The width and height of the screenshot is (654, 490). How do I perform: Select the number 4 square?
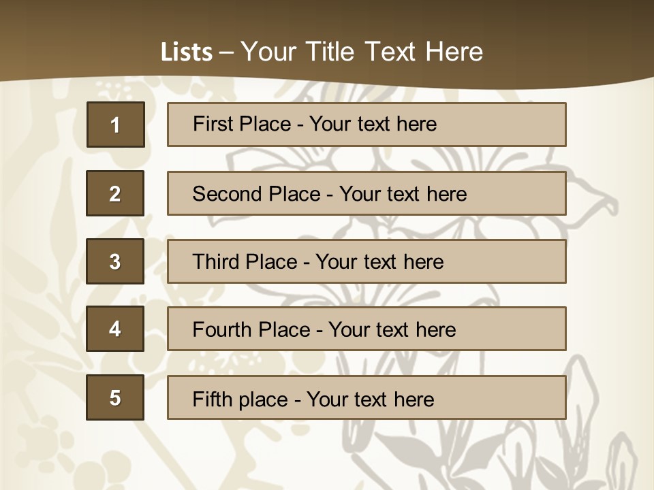tap(115, 329)
